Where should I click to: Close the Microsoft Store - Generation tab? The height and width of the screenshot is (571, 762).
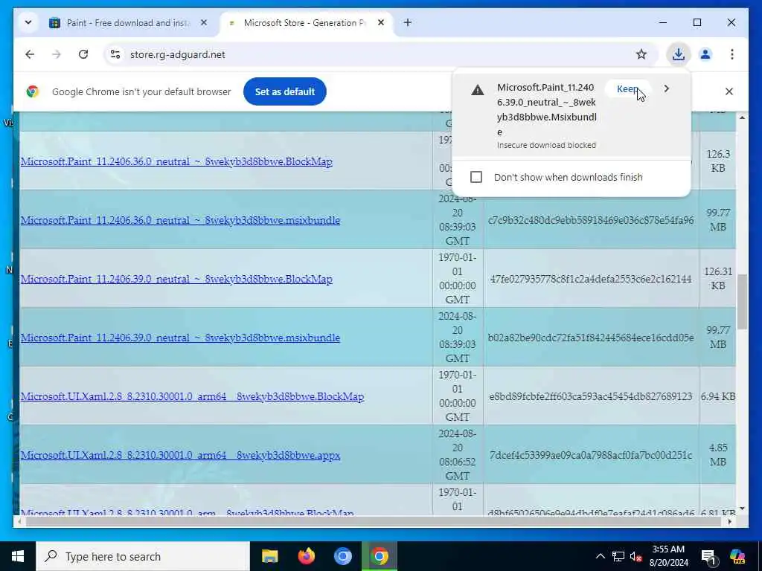[x=381, y=22]
